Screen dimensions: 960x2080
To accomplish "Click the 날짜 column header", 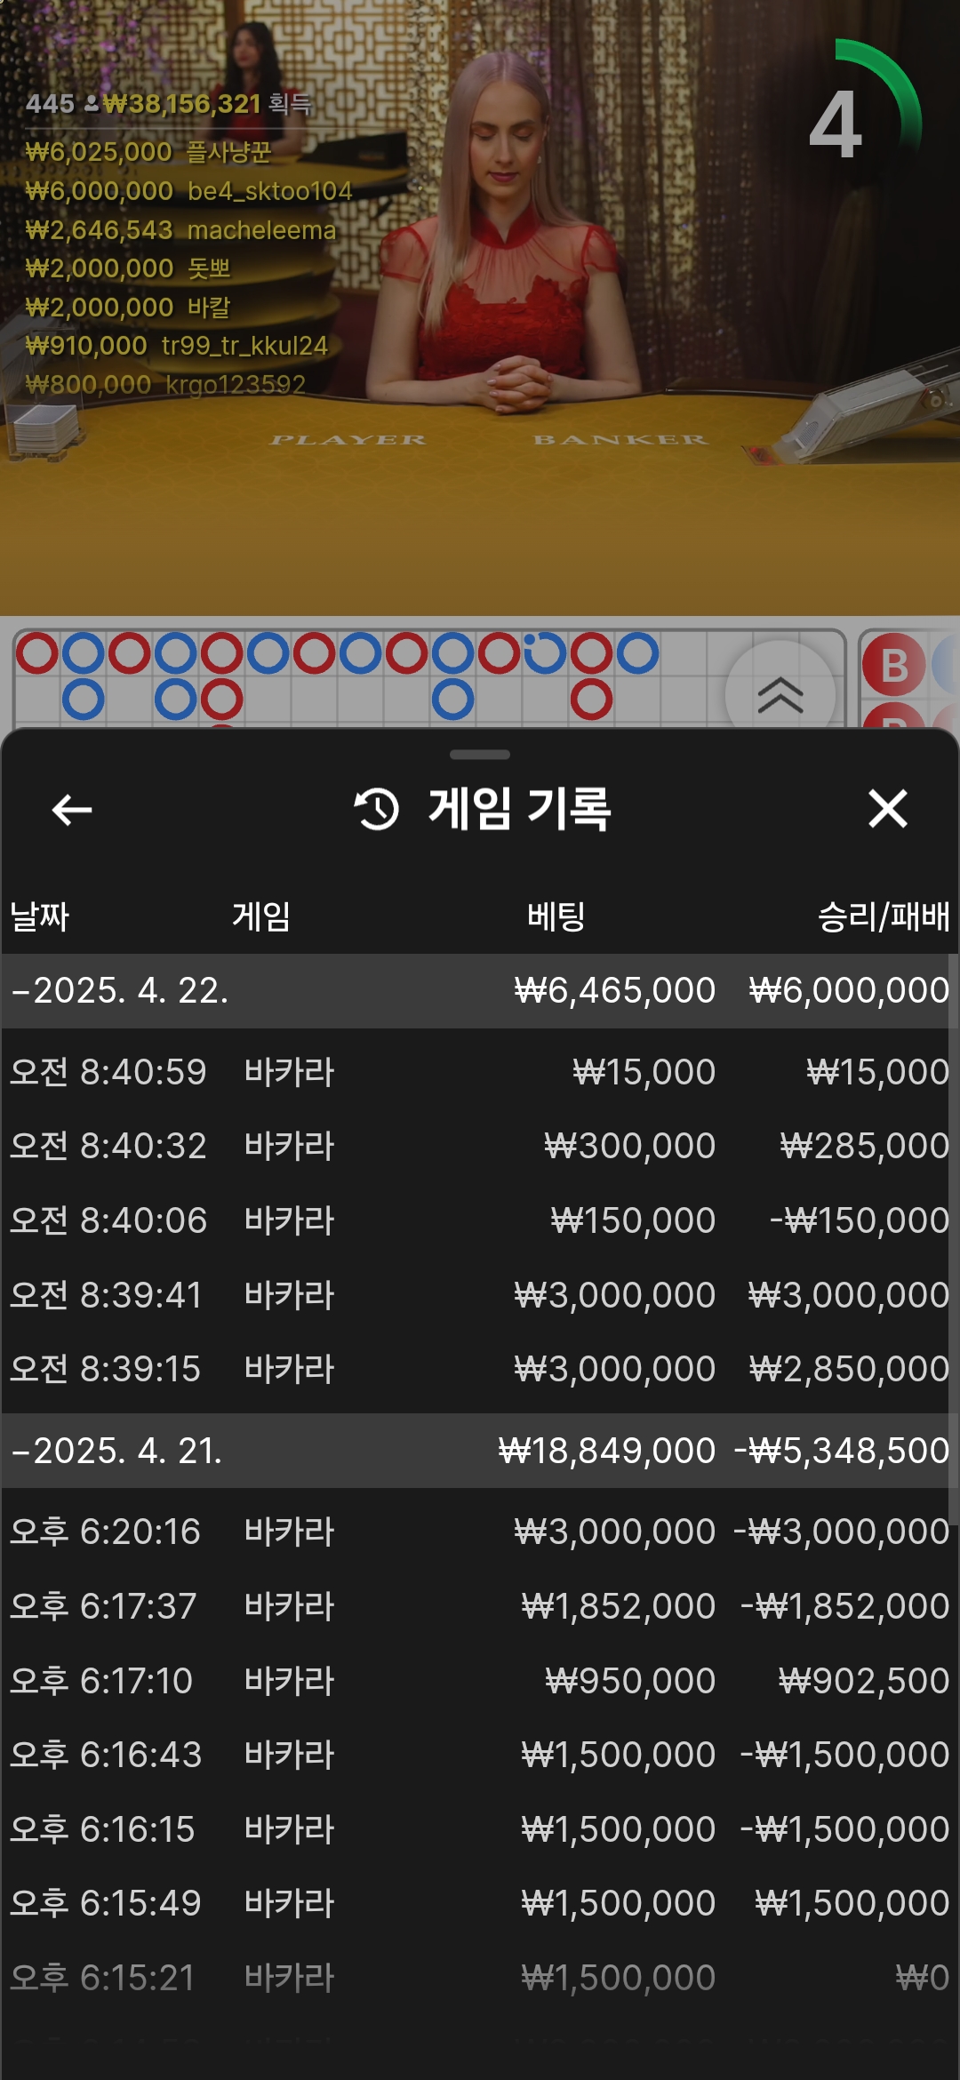I will coord(40,916).
